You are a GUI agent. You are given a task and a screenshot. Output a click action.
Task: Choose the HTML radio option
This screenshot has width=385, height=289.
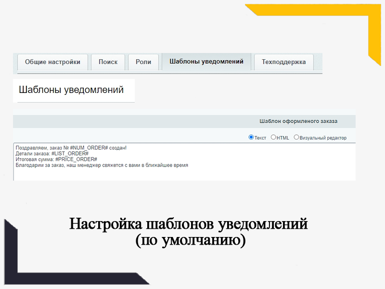click(x=273, y=137)
